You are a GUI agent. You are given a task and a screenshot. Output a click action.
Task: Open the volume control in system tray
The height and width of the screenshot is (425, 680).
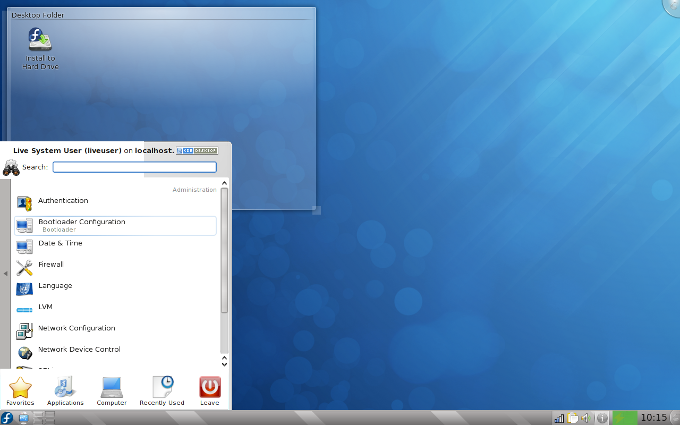pyautogui.click(x=586, y=418)
